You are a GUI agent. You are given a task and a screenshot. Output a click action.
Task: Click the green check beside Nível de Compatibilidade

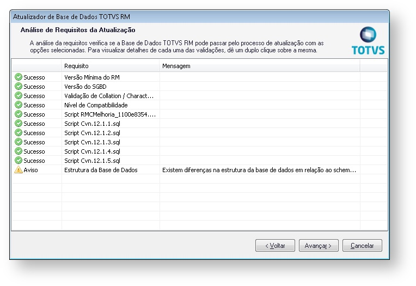(x=19, y=105)
